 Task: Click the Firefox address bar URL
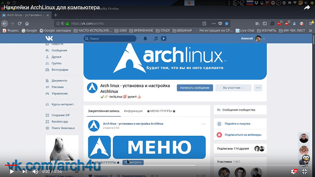[x=87, y=24]
